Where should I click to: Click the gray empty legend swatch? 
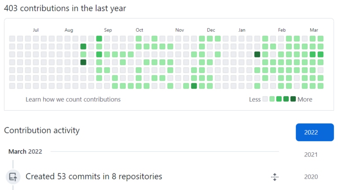click(x=265, y=99)
